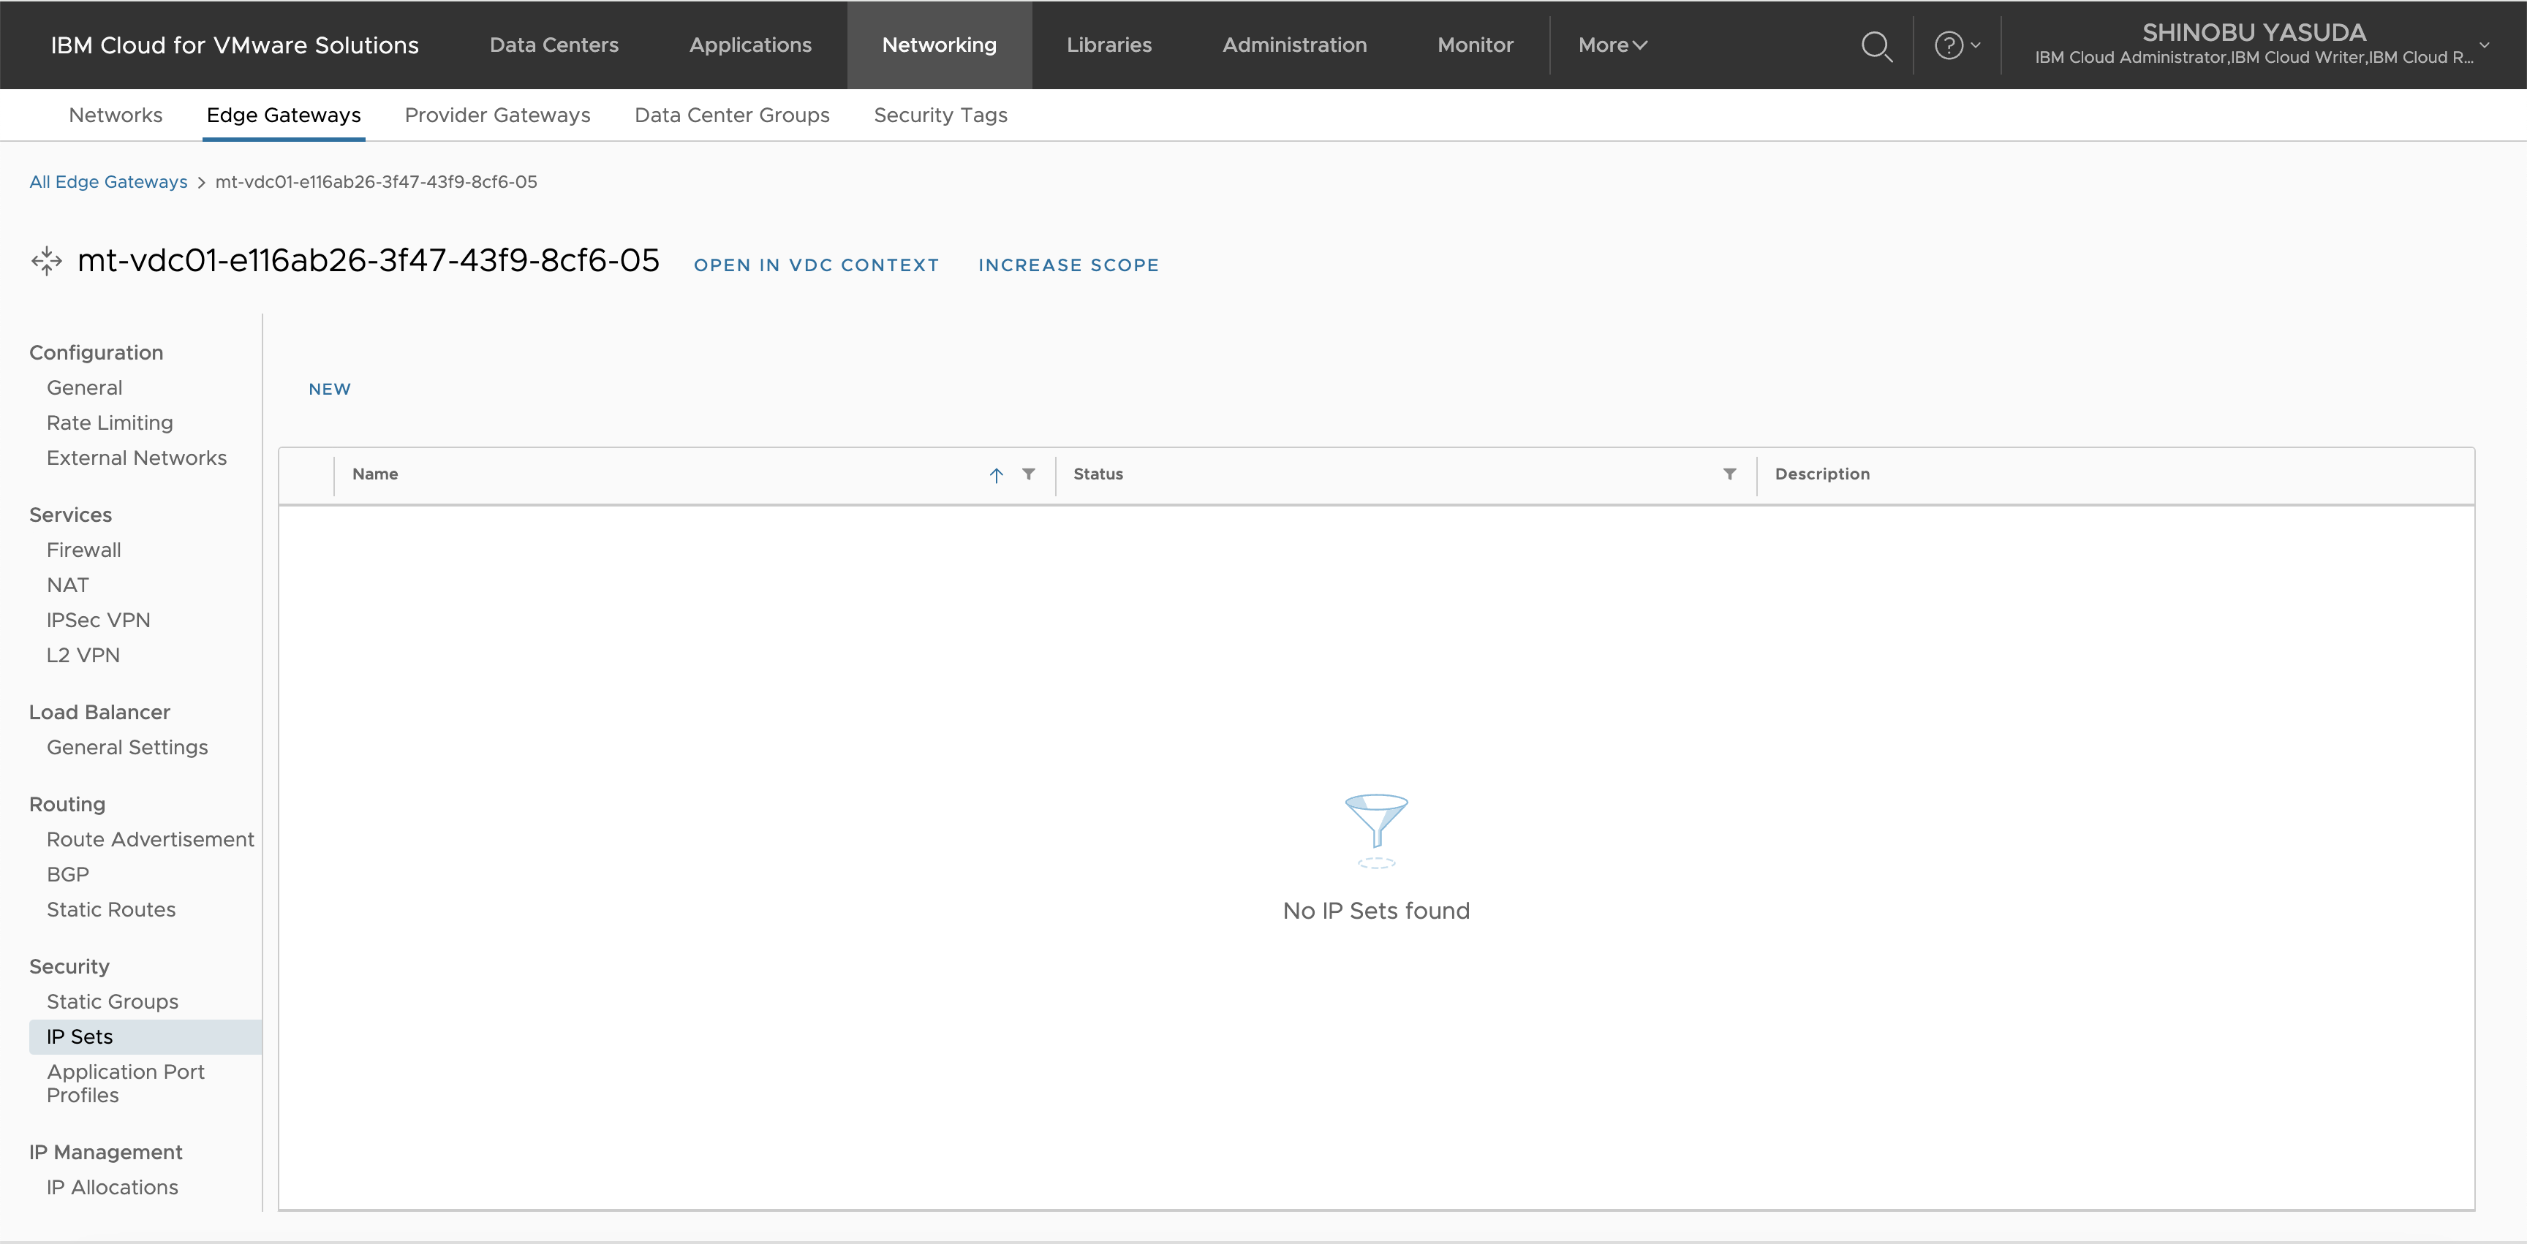Click the Name column filter icon
Screen dimensions: 2527x1244
tap(1028, 474)
